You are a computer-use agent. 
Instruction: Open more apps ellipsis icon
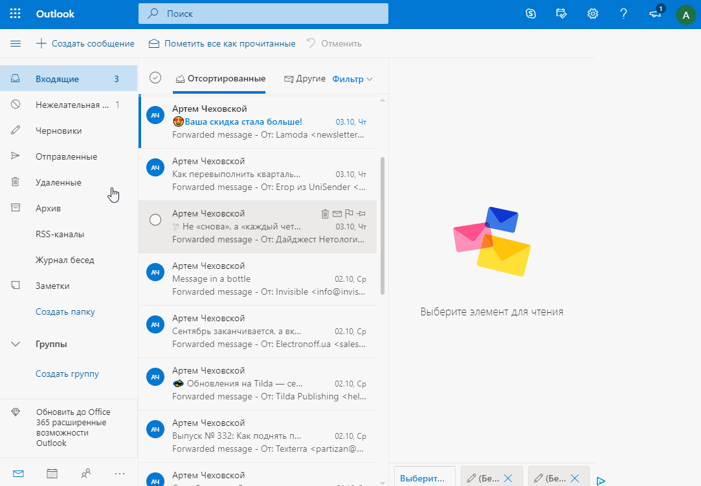tap(120, 474)
